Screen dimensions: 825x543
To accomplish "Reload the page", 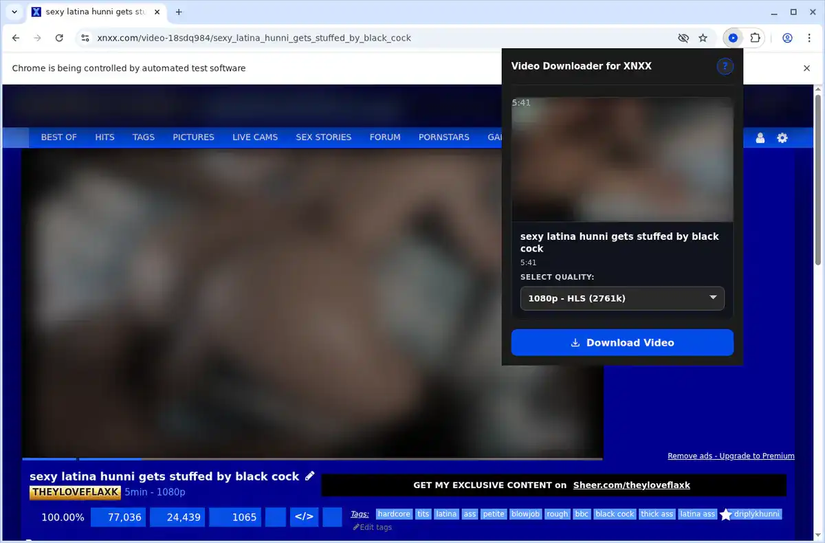I will pyautogui.click(x=59, y=38).
